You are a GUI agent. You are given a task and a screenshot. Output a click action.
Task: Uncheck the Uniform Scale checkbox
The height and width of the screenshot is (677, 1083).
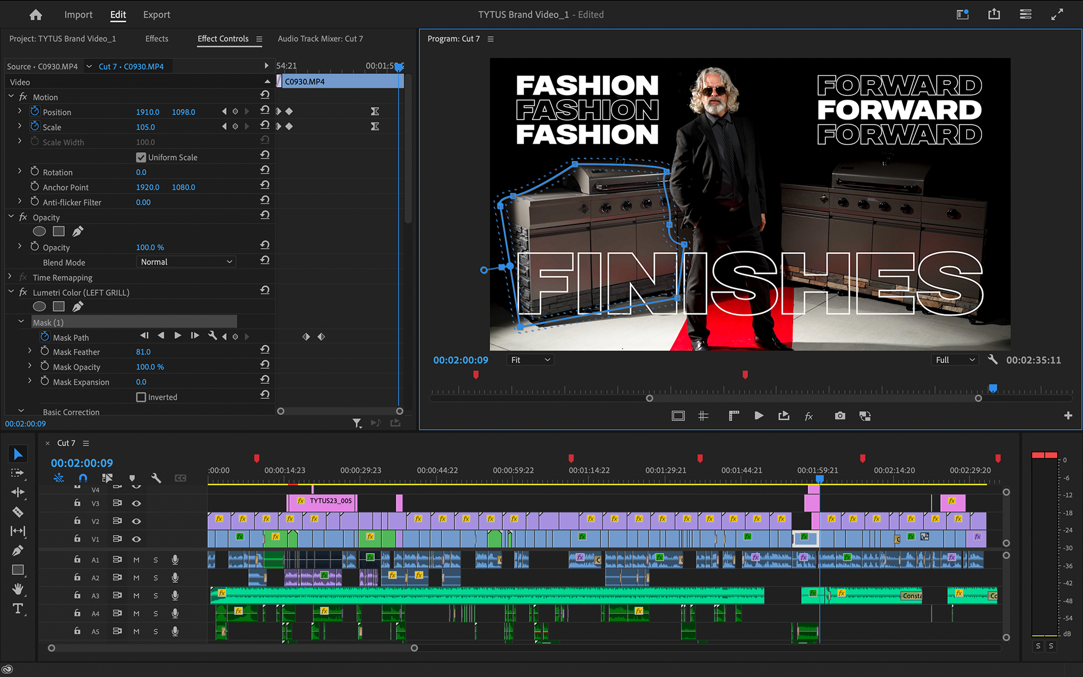tap(141, 157)
